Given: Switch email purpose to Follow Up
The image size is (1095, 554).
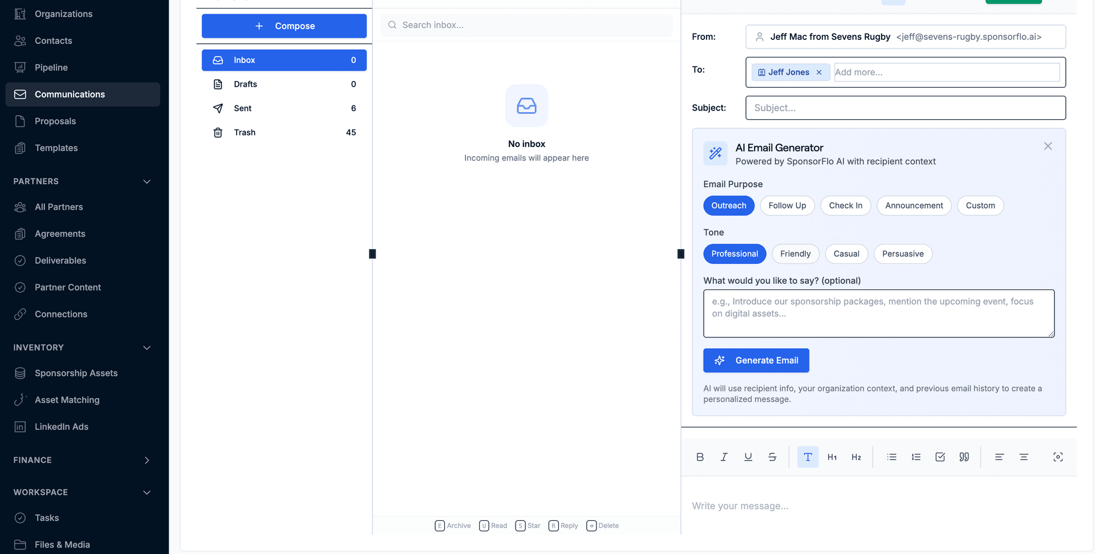Looking at the screenshot, I should (x=787, y=205).
